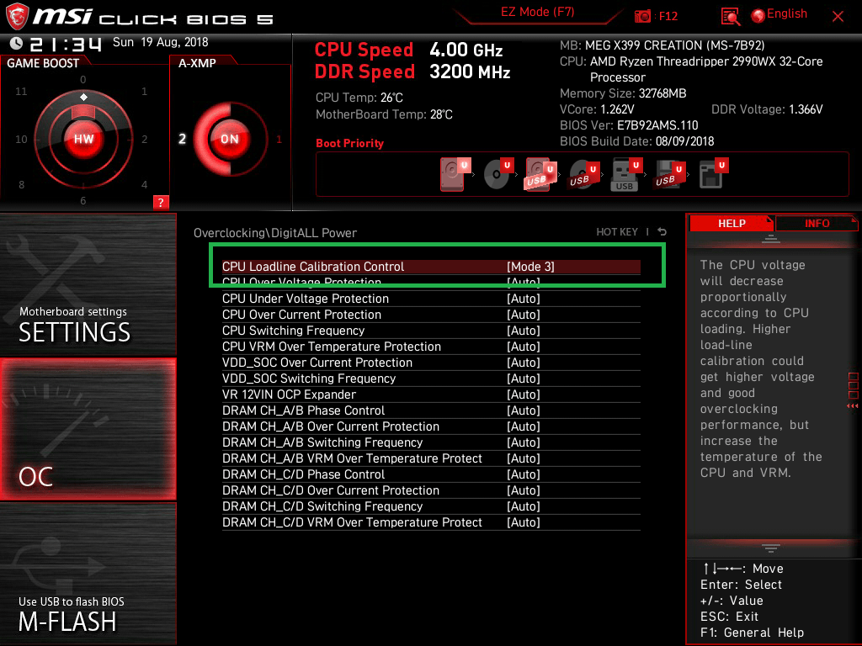Switch to the INFO tab
This screenshot has width=862, height=646.
point(817,224)
